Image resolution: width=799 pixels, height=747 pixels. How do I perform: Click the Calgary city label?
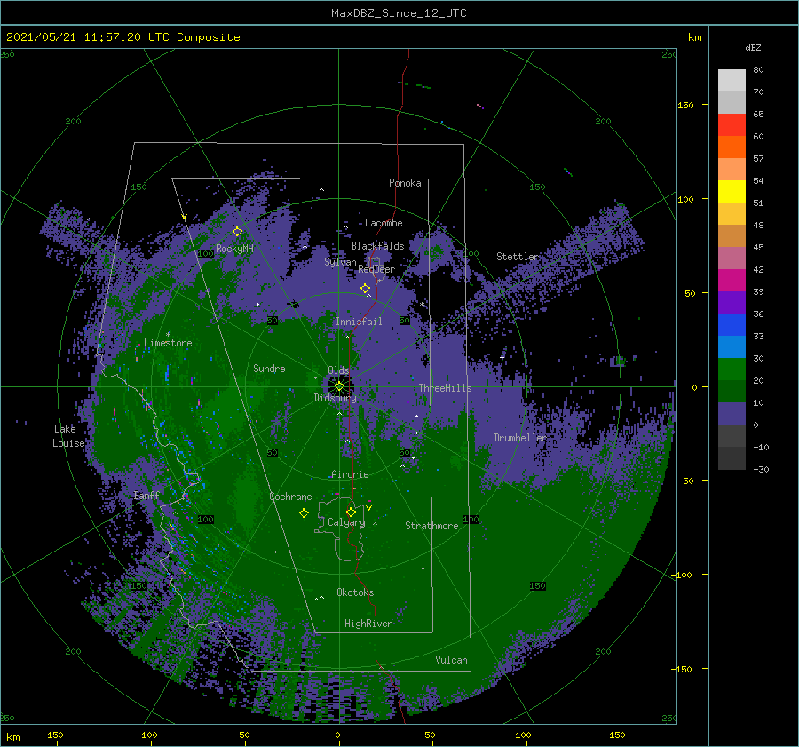(x=346, y=522)
